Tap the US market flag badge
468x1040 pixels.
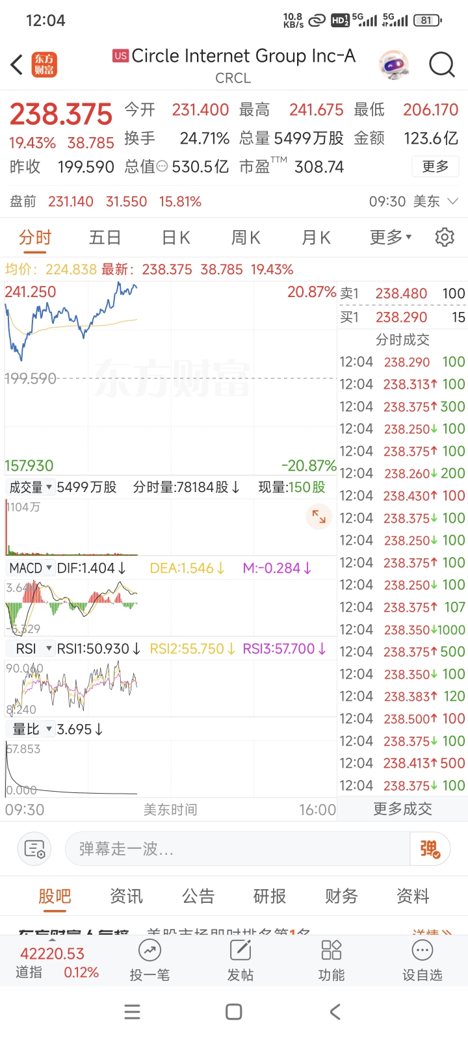coord(120,56)
